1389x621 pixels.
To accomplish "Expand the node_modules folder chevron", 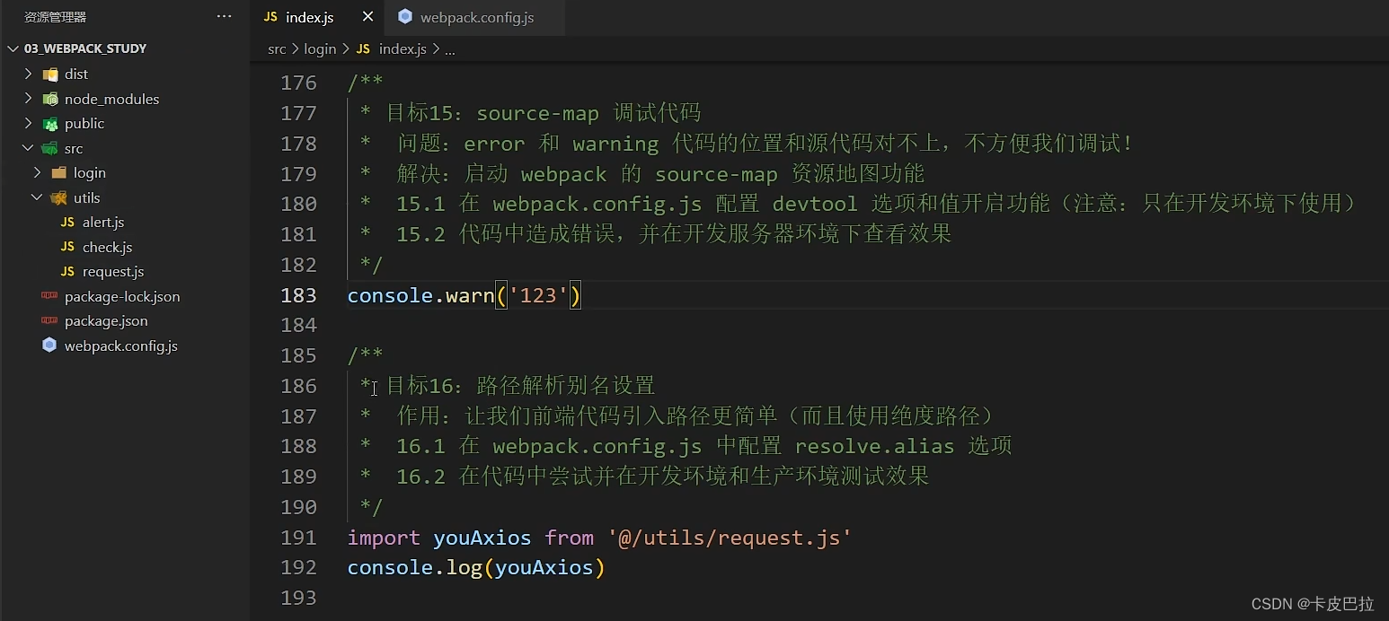I will click(x=28, y=99).
